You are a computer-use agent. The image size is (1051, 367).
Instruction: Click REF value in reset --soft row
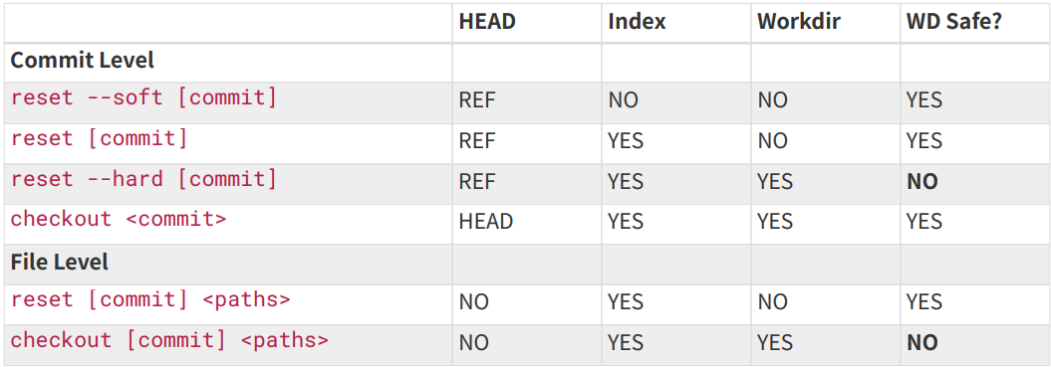477,100
